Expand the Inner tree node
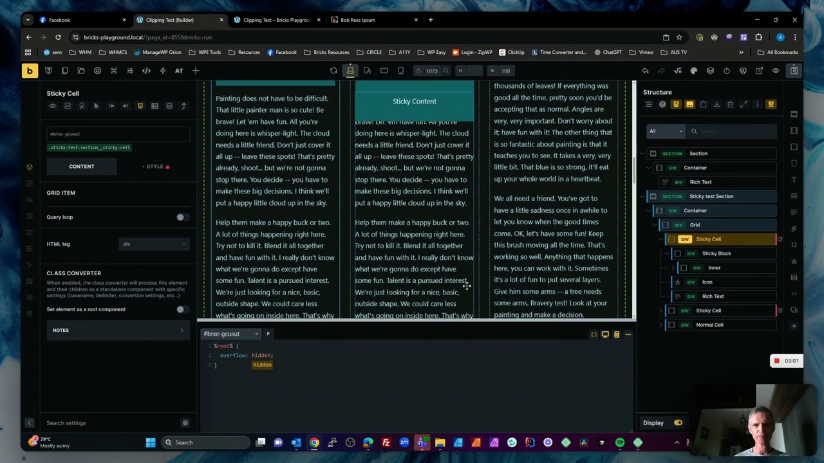Screen dimensions: 824x463 [x=673, y=268]
